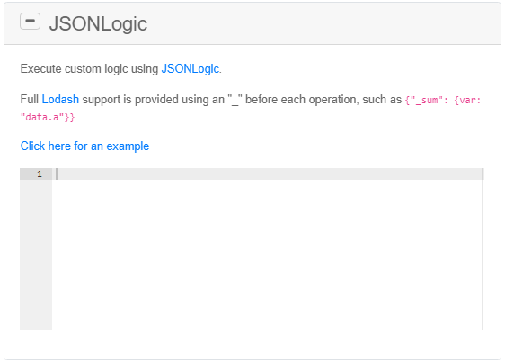This screenshot has width=505, height=363.
Task: Click the gray gutter below line number
Action: [x=36, y=254]
